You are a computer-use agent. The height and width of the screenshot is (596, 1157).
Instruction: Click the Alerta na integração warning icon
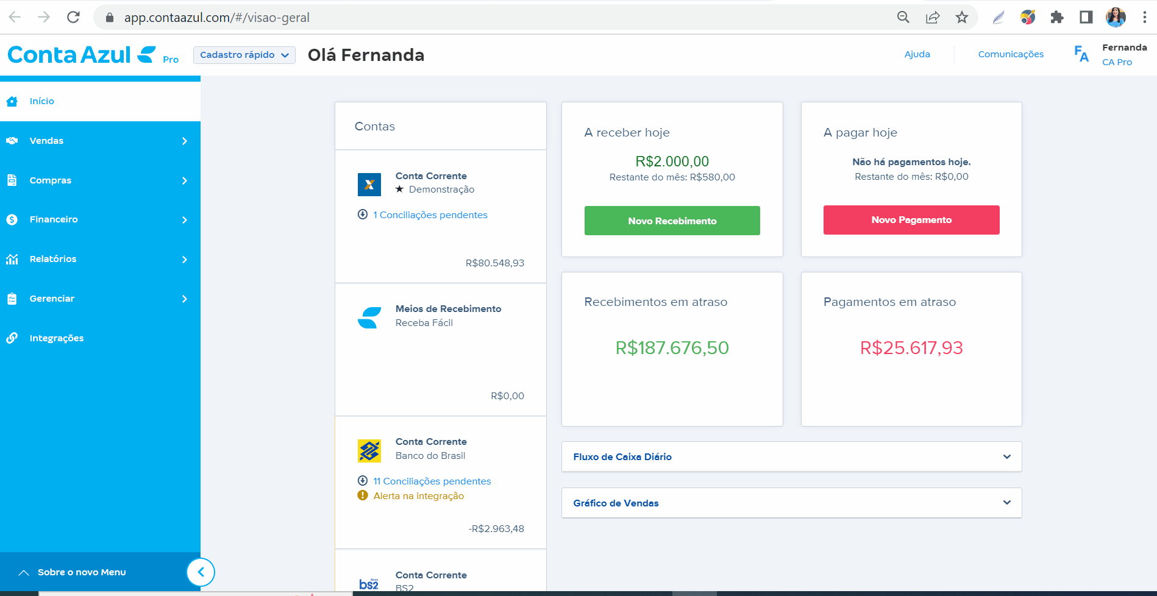363,495
